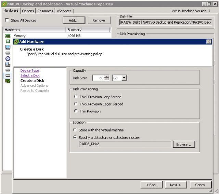Viewport: 219px width, 194px height.
Task: Select the hard disk icon just above the highlighted row
Action: coord(8,70)
